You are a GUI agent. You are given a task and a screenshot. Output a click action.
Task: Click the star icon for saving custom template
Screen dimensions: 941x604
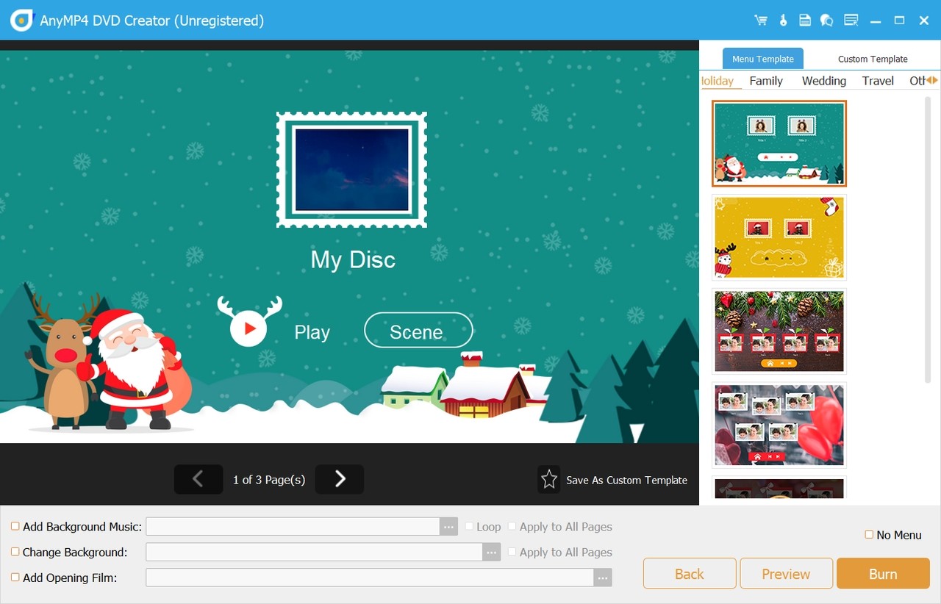[x=549, y=480]
